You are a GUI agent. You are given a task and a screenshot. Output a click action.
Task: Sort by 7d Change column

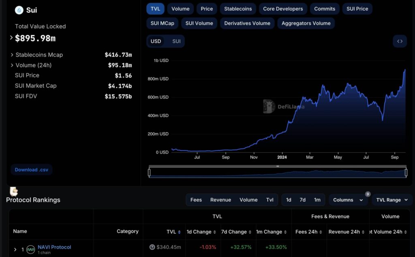pos(250,232)
